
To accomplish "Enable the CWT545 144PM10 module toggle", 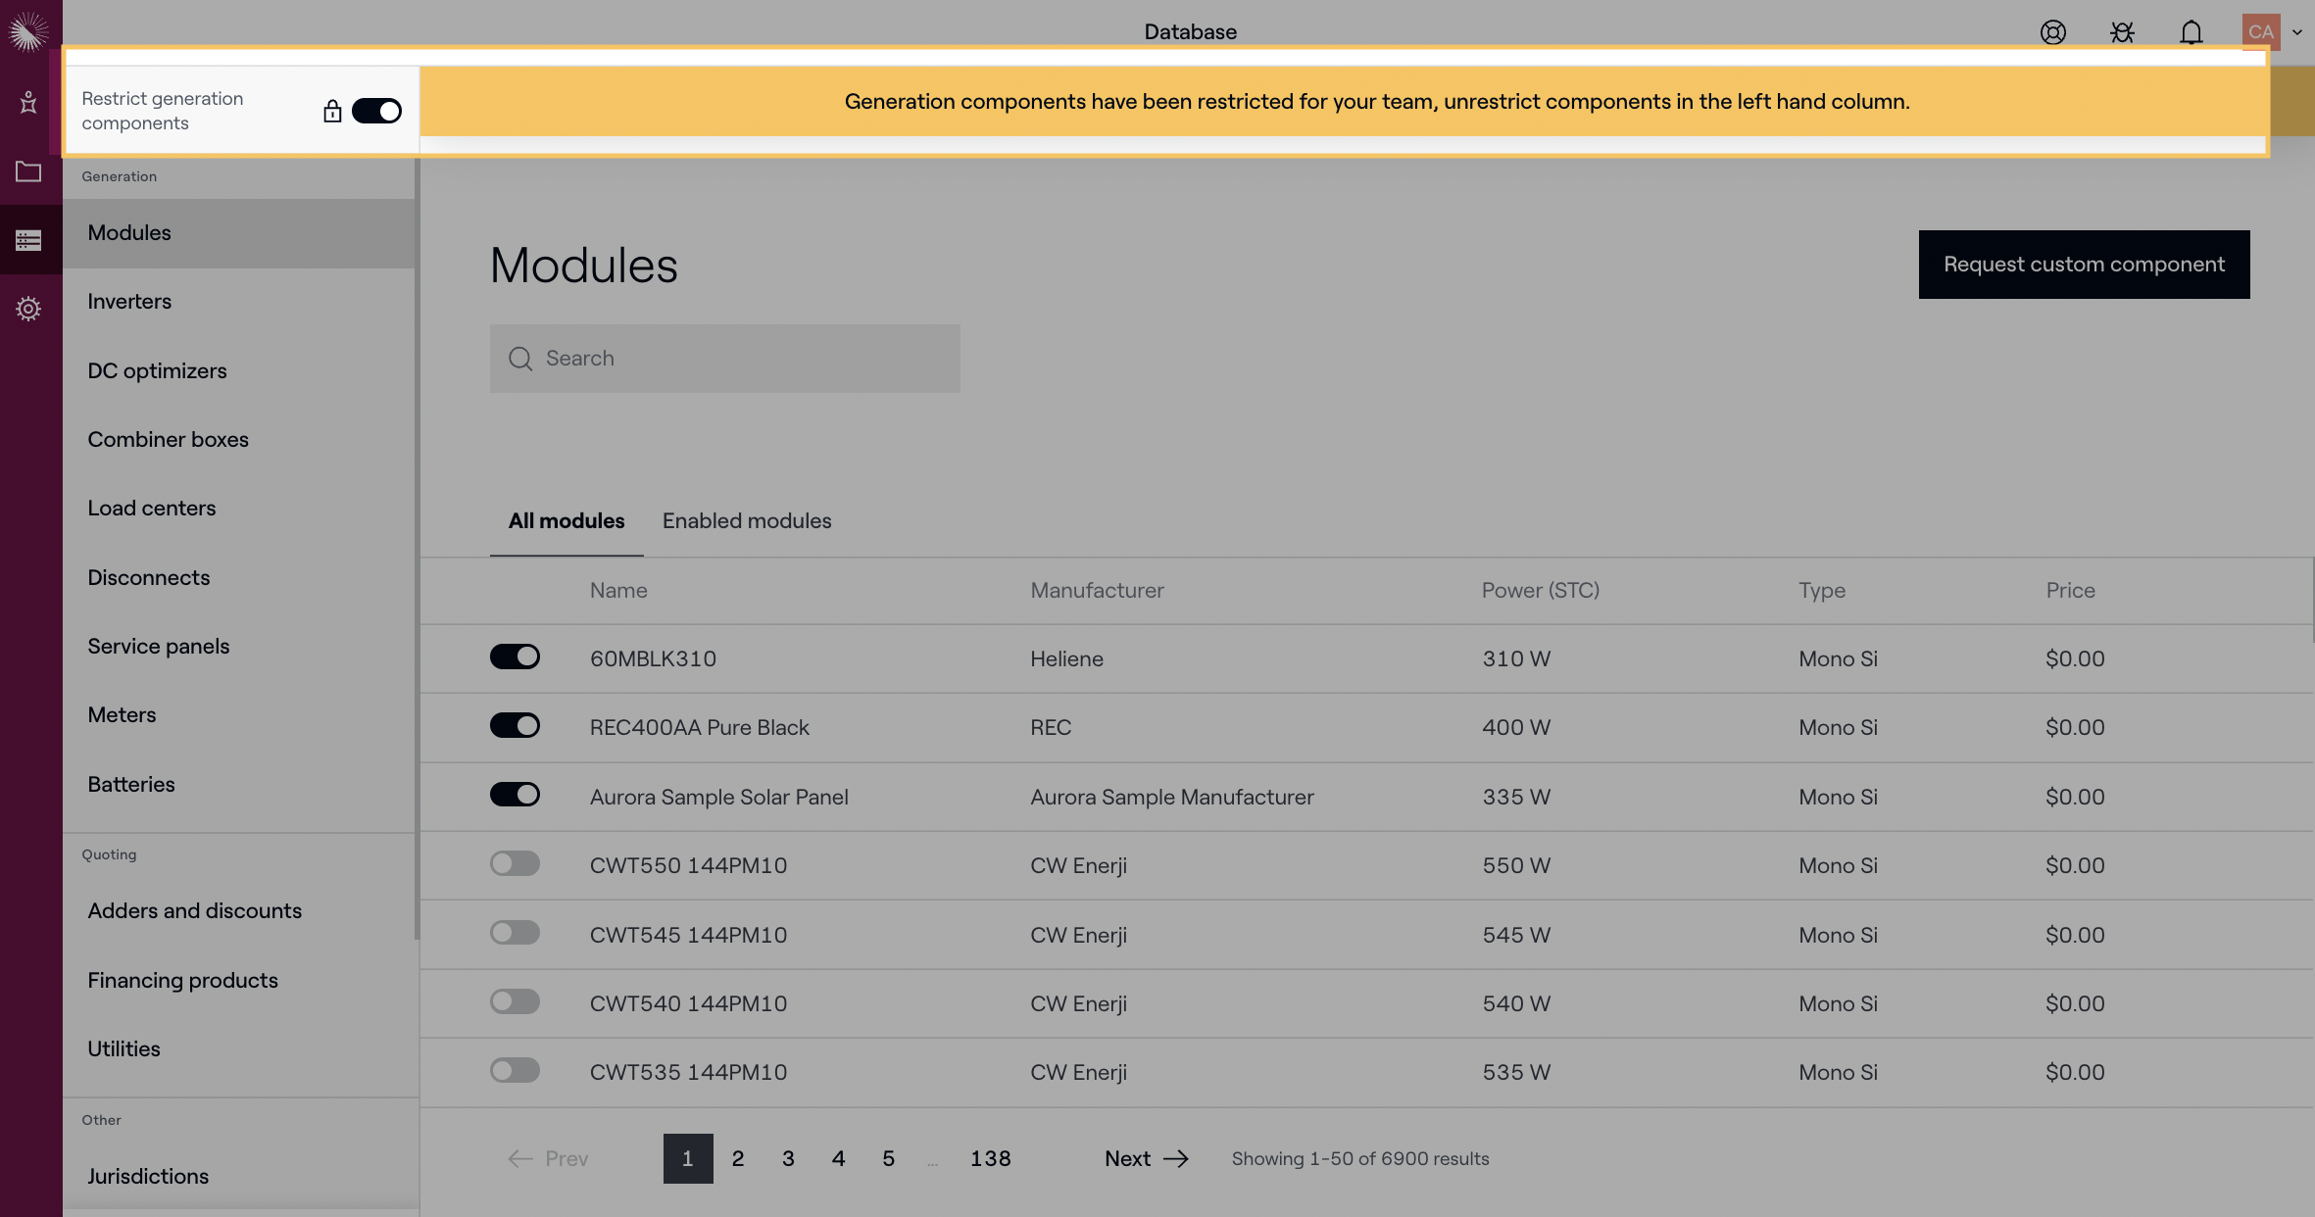I will tap(515, 933).
